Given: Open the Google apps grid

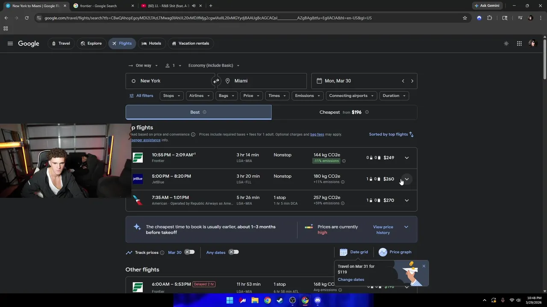Looking at the screenshot, I should pyautogui.click(x=519, y=43).
